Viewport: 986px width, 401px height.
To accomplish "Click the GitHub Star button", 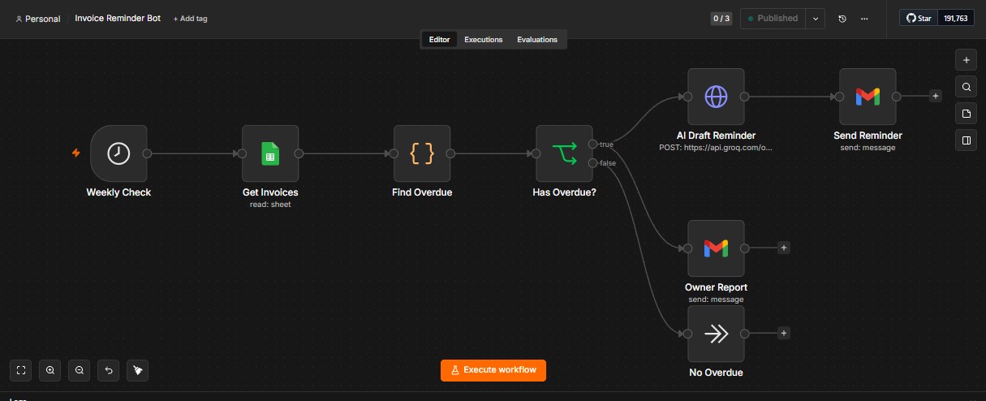I will [919, 18].
